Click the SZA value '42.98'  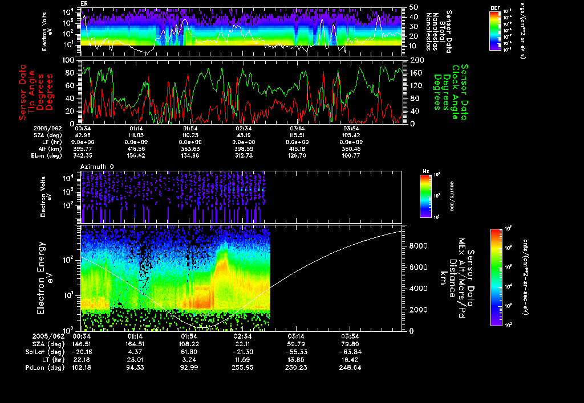click(83, 135)
